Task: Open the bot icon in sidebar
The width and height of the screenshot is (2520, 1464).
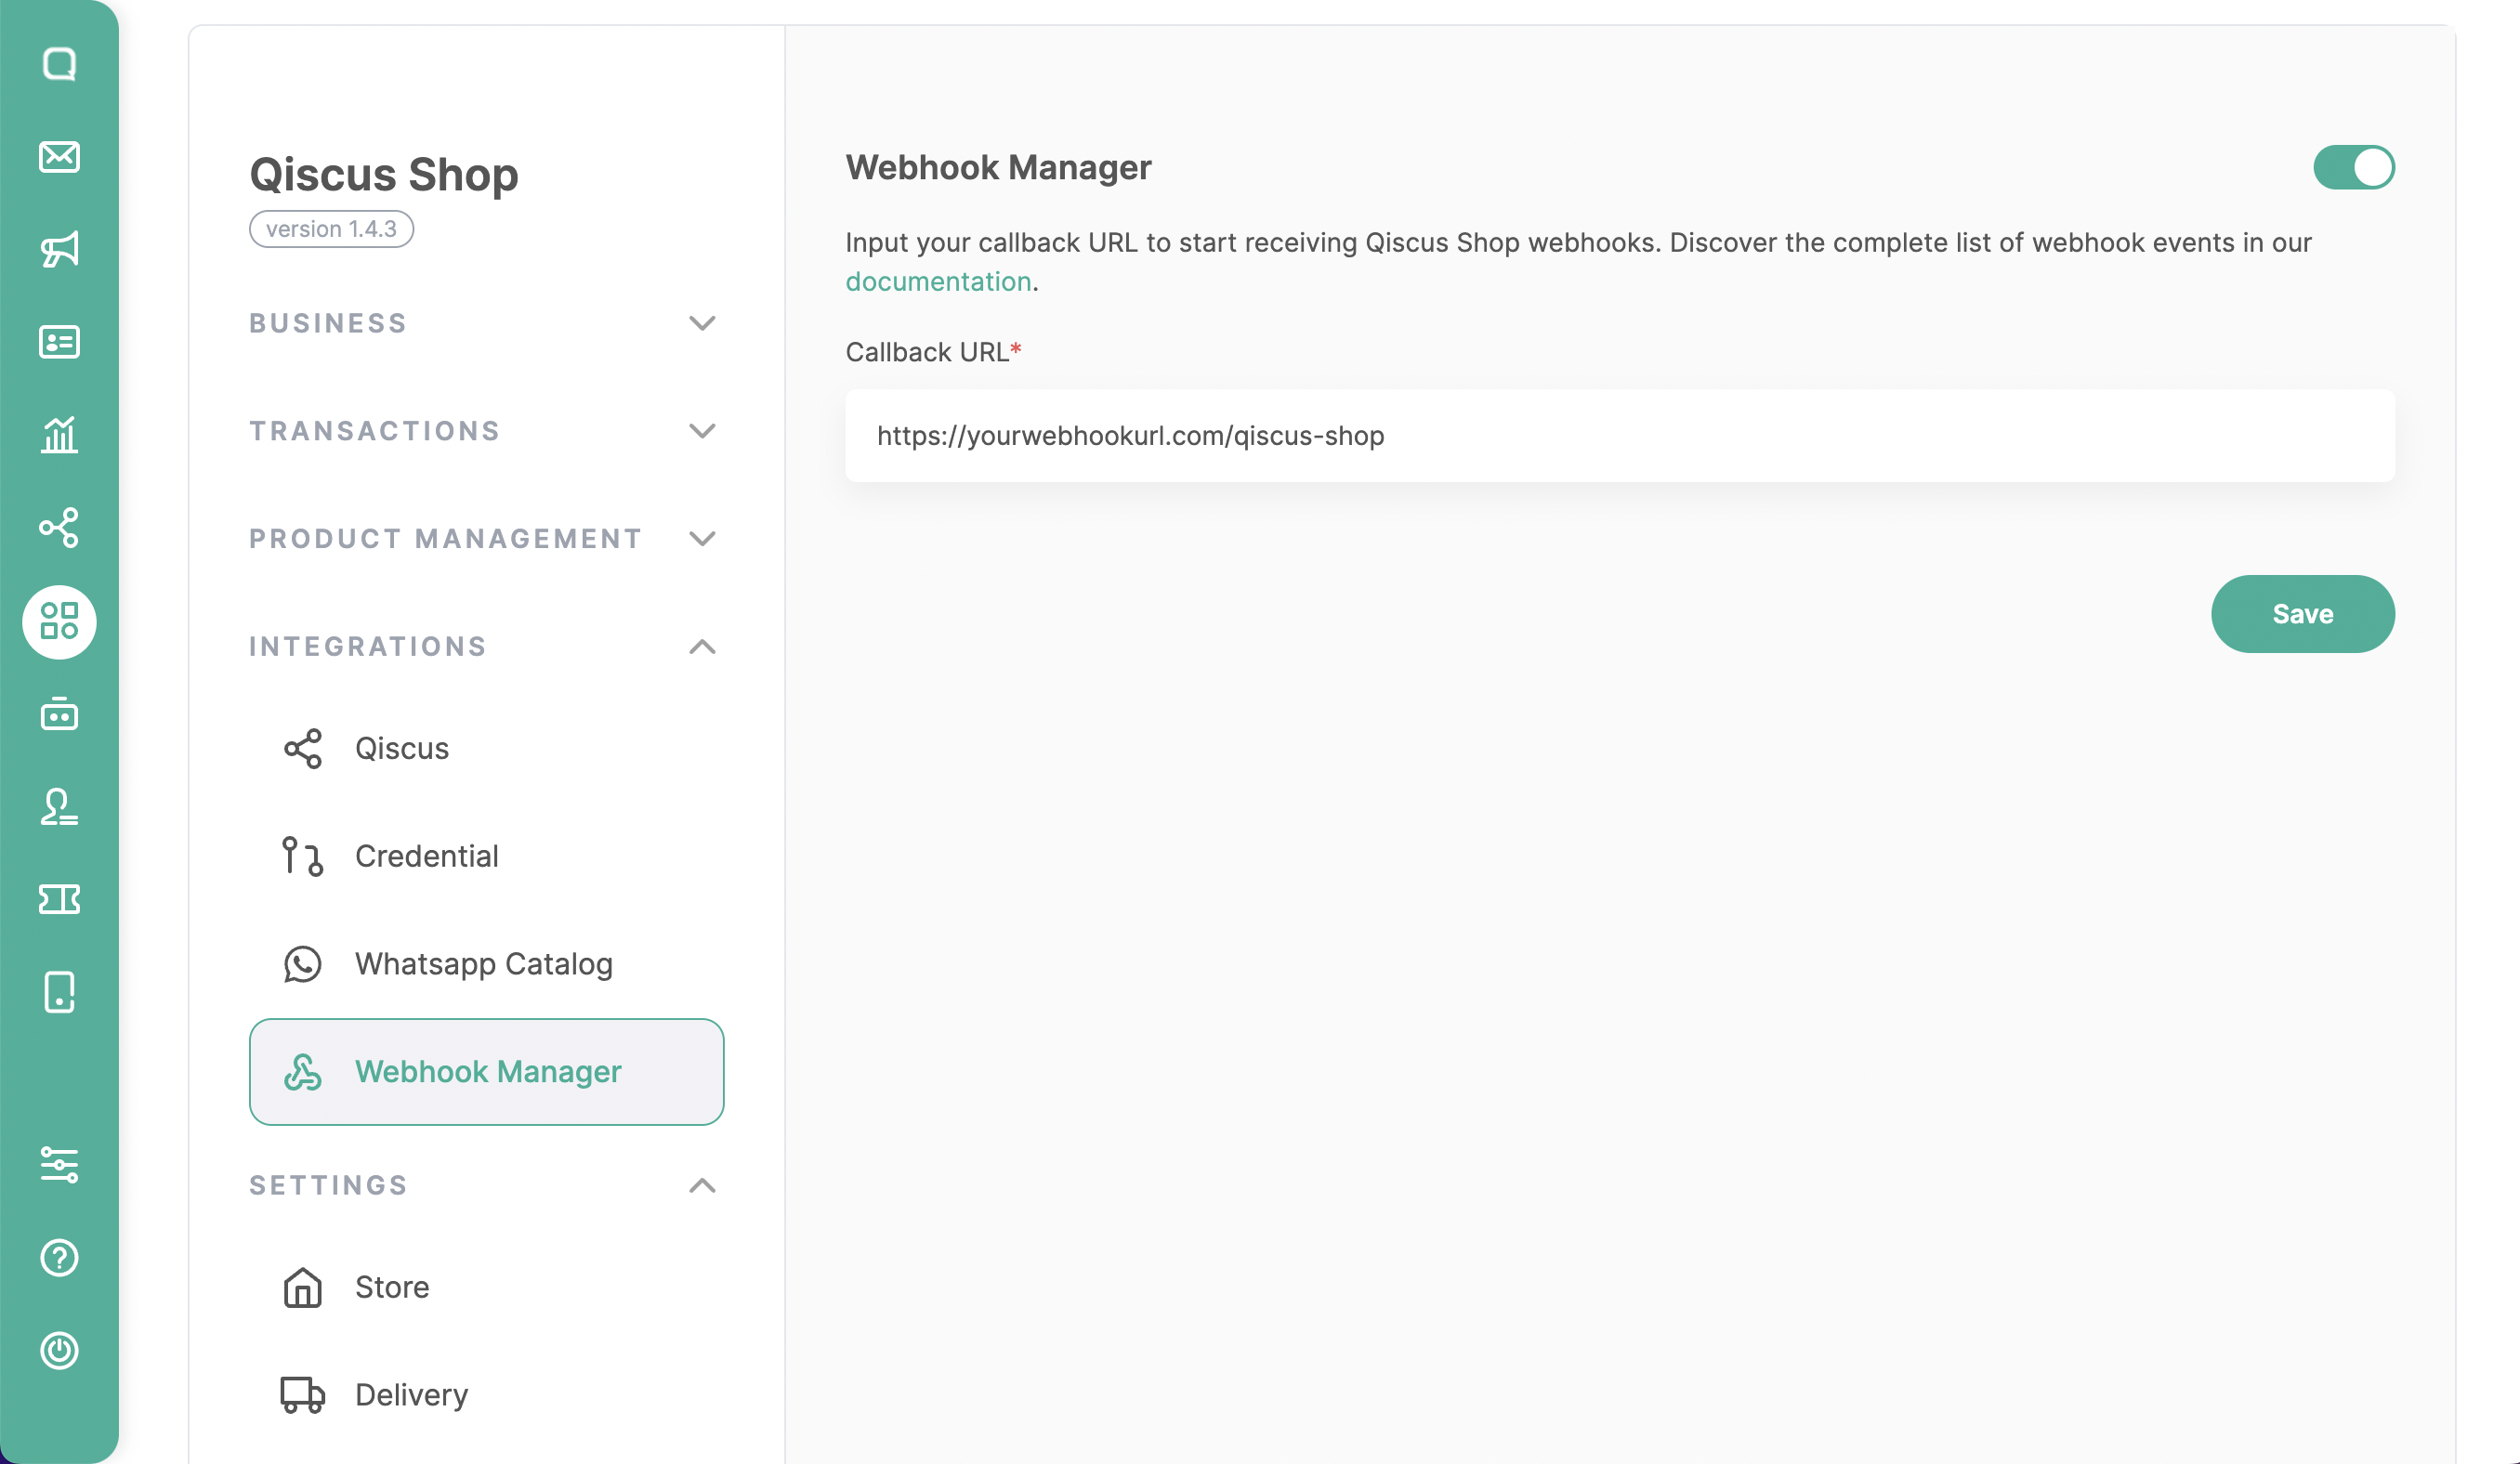Action: pos(59,714)
